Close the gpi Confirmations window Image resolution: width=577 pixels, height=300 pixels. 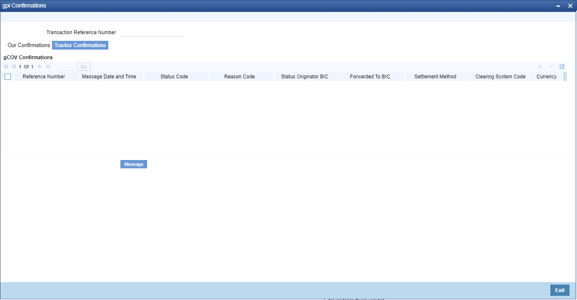[570, 6]
